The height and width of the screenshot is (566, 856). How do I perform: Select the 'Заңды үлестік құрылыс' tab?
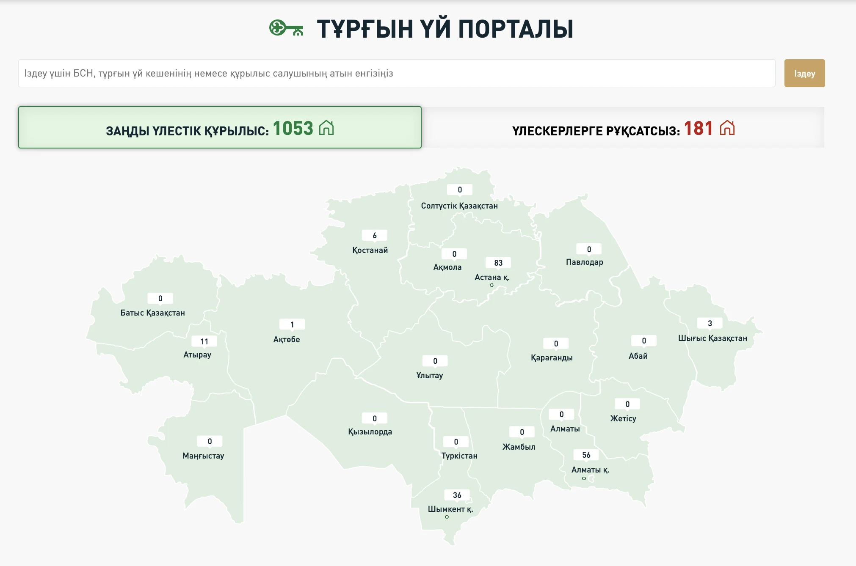pos(220,128)
